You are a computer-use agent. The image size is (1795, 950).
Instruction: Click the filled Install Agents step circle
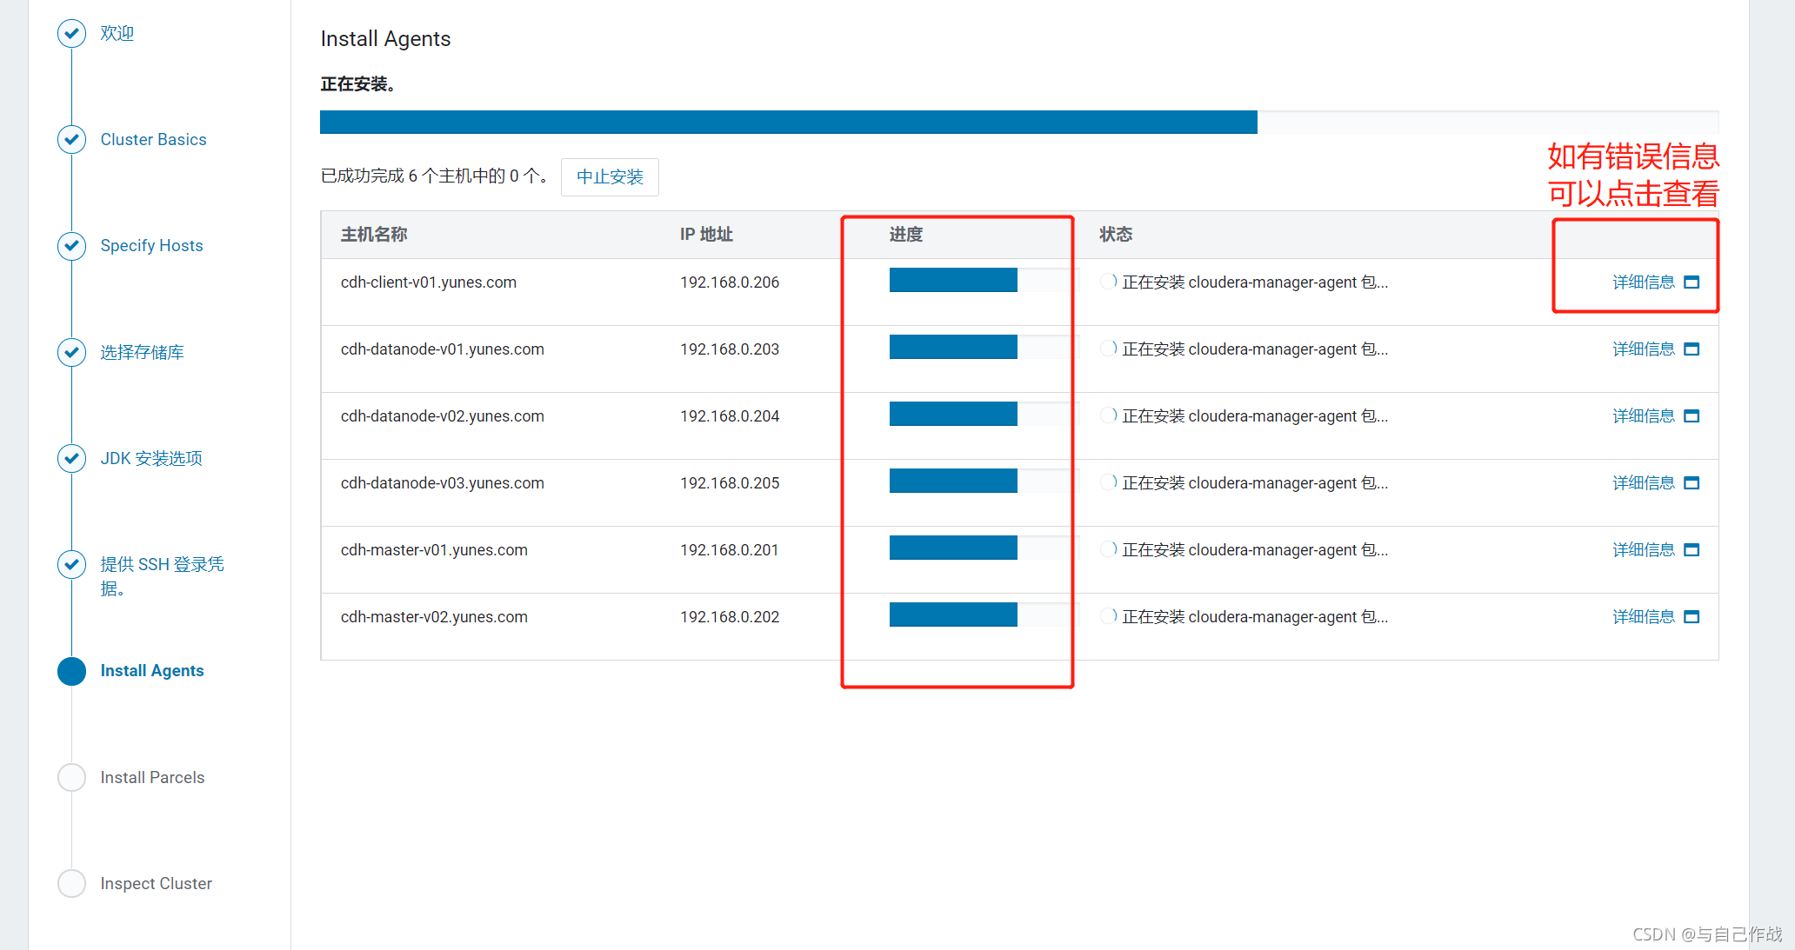click(71, 671)
